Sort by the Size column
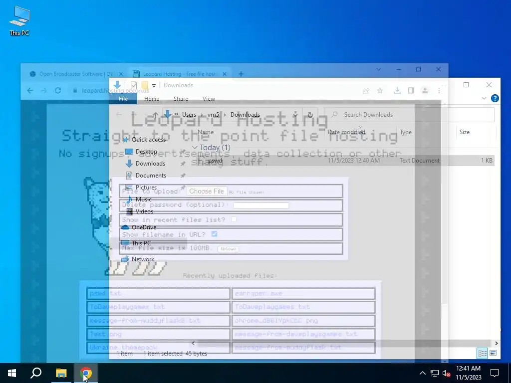Screen dimensions: 511x383 tap(465, 132)
